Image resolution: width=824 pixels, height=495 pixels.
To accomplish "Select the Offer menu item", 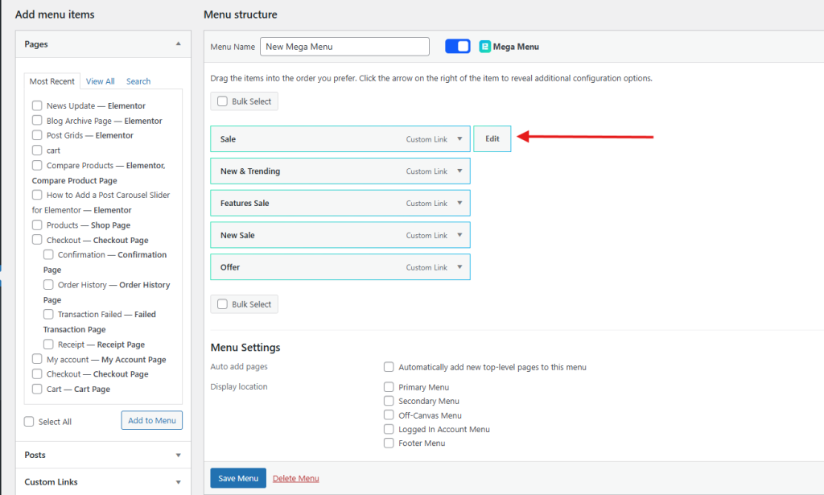I will click(x=340, y=267).
